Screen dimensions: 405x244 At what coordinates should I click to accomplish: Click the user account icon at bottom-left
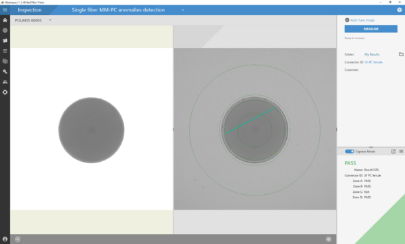pos(5,239)
